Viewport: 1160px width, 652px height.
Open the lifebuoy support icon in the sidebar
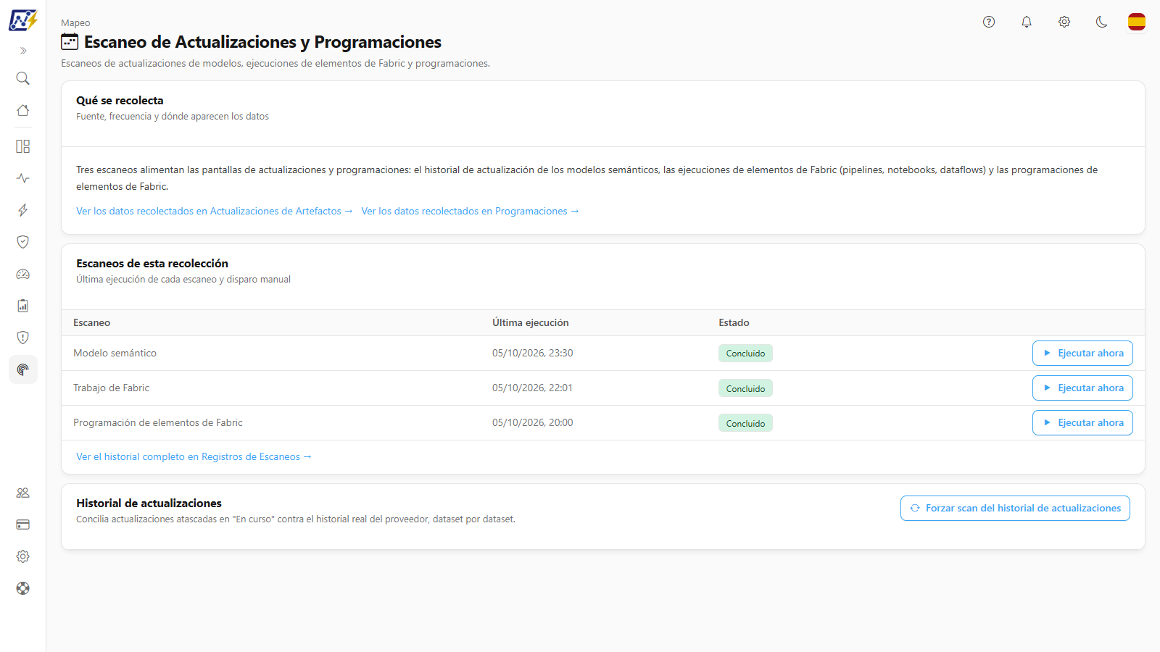click(23, 588)
